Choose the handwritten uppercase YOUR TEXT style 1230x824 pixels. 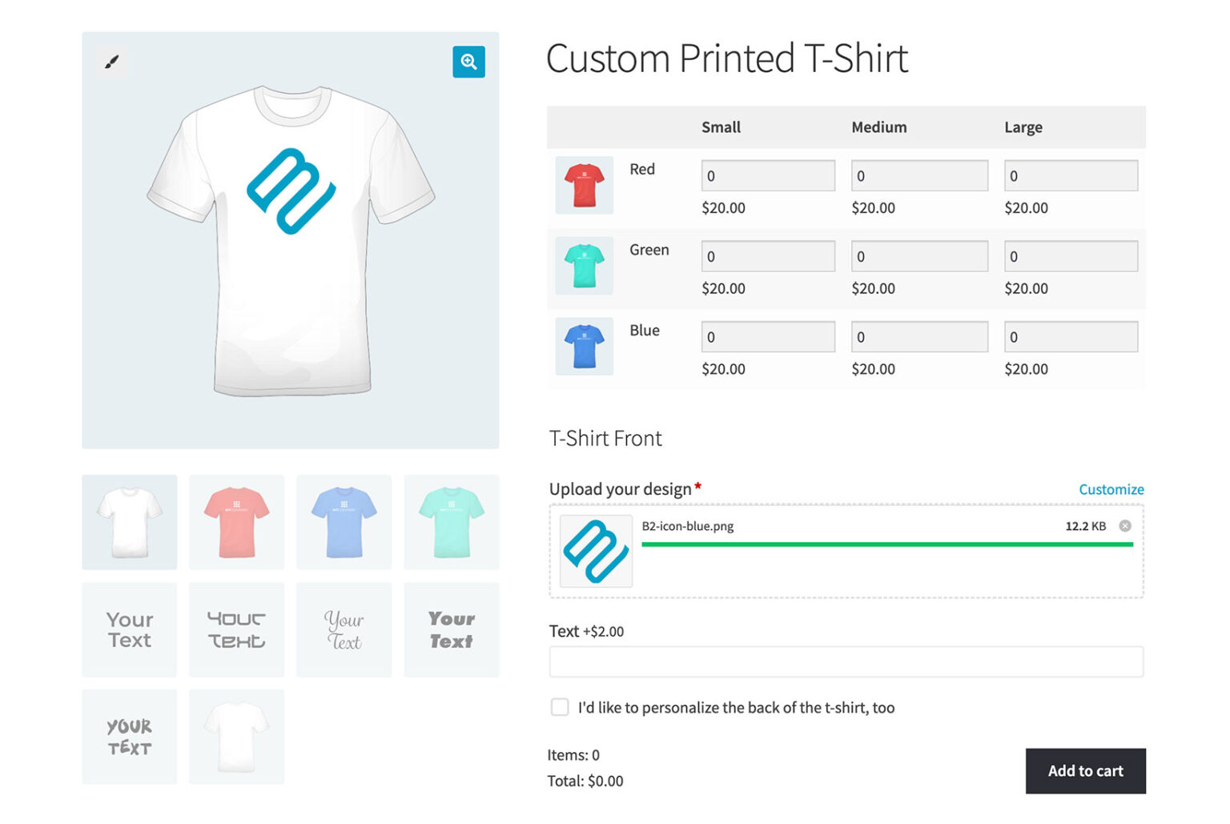tap(130, 737)
